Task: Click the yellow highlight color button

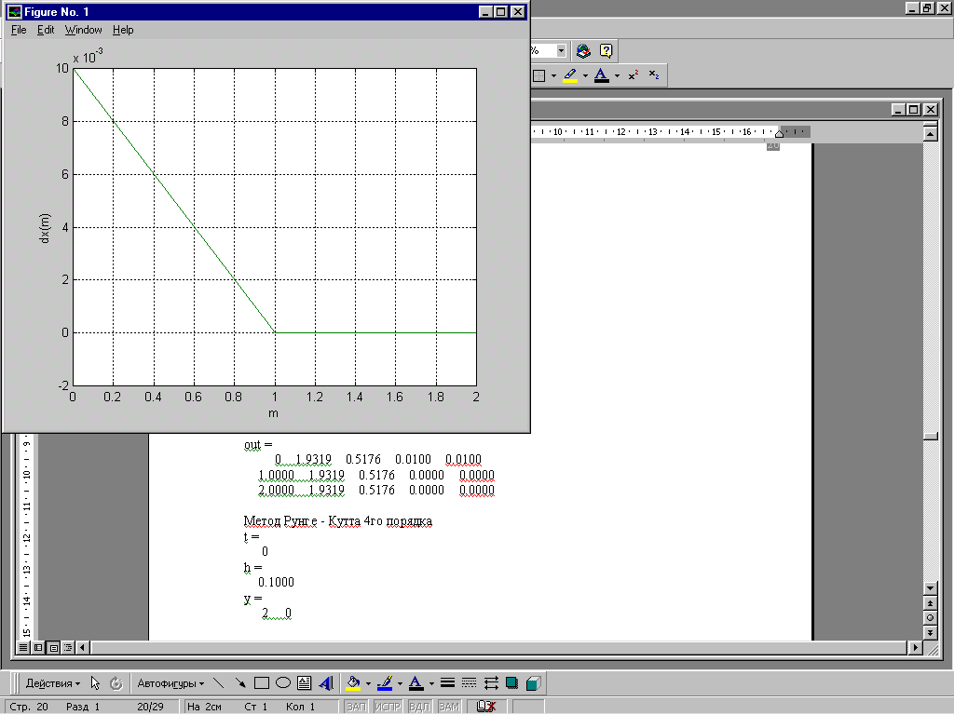Action: 570,75
